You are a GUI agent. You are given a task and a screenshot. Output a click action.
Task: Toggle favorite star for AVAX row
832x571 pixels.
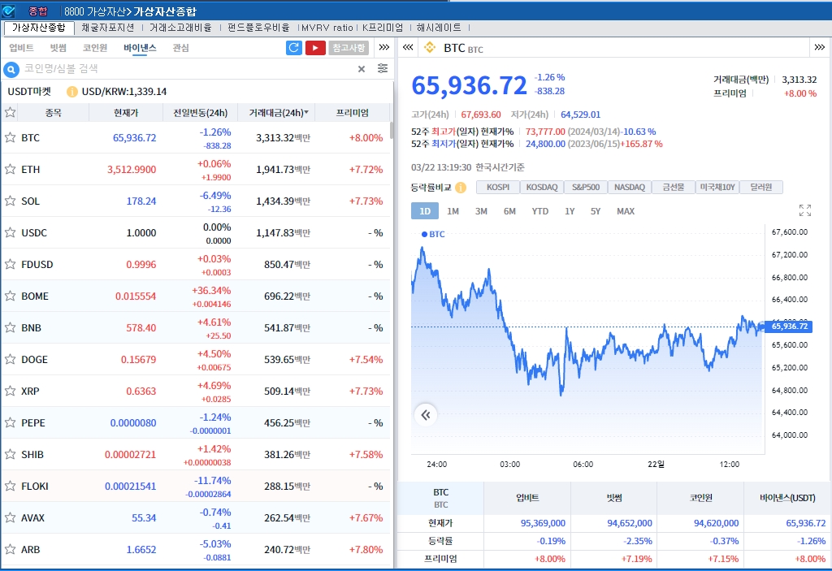click(x=10, y=518)
